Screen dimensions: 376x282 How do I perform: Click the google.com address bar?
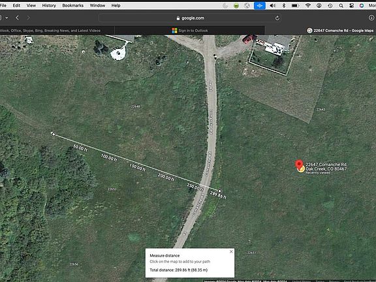(x=191, y=18)
